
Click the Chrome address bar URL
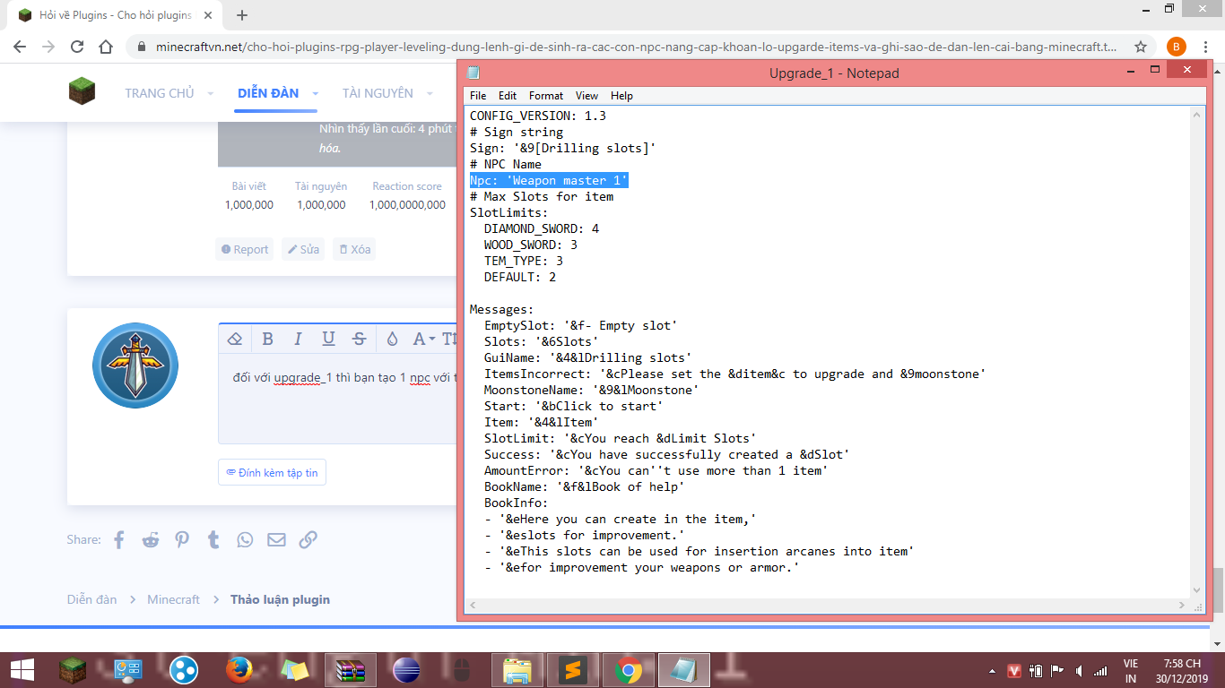coord(637,47)
